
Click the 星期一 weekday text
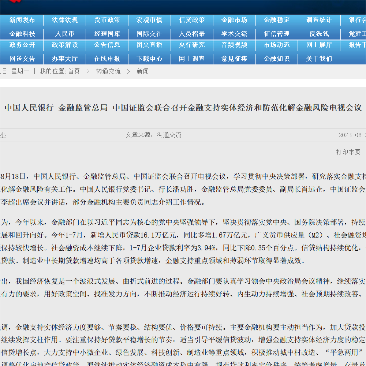tap(20, 71)
